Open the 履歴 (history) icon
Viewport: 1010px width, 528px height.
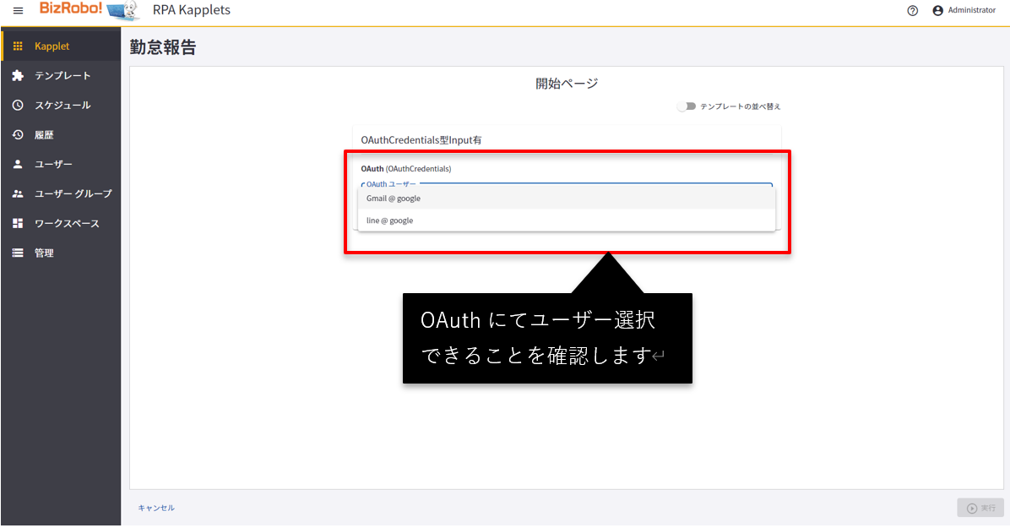pyautogui.click(x=18, y=134)
